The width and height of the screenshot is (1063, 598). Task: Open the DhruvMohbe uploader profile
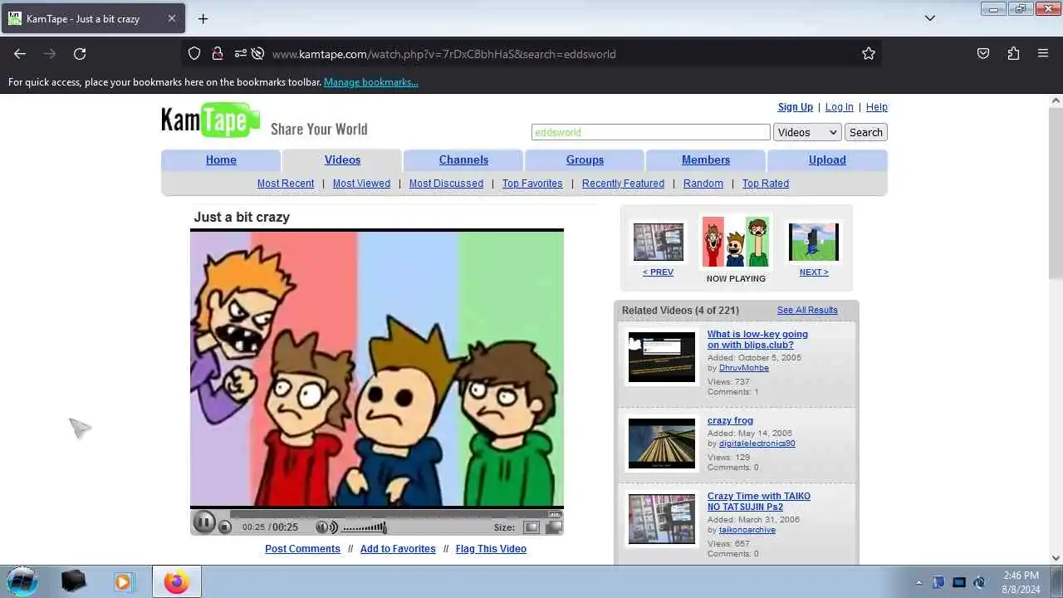[x=744, y=368]
